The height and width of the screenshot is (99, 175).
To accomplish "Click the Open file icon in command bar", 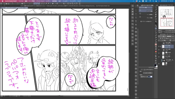I will click(x=6, y=3).
